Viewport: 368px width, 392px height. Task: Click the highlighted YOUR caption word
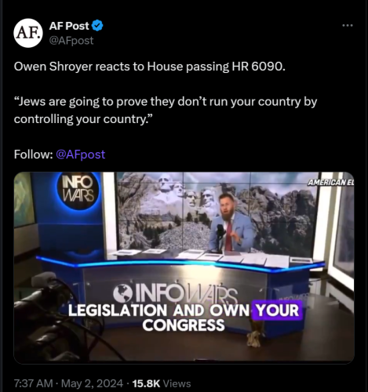[x=277, y=310]
